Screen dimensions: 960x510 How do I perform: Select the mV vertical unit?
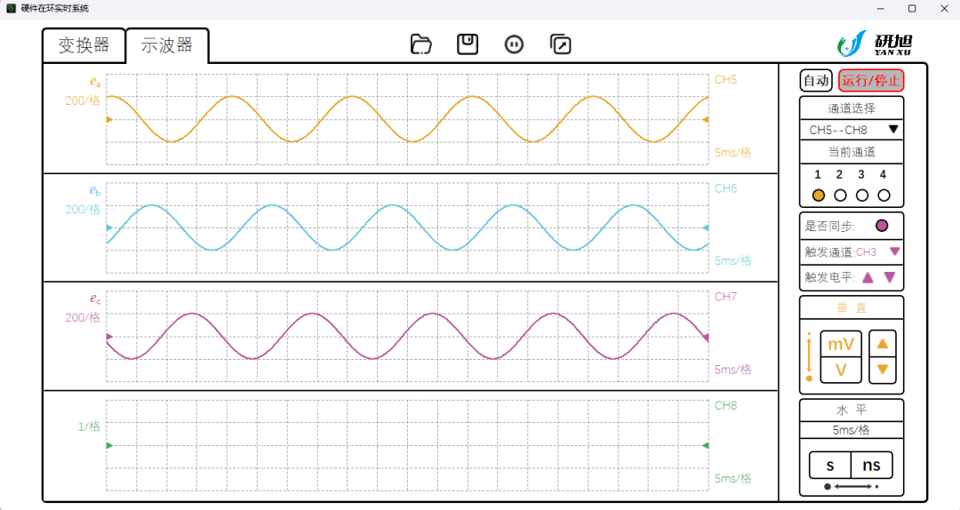pos(841,344)
